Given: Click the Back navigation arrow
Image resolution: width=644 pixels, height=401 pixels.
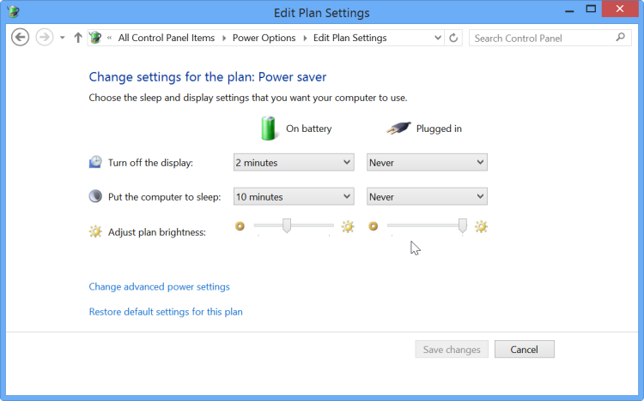Looking at the screenshot, I should tap(21, 38).
